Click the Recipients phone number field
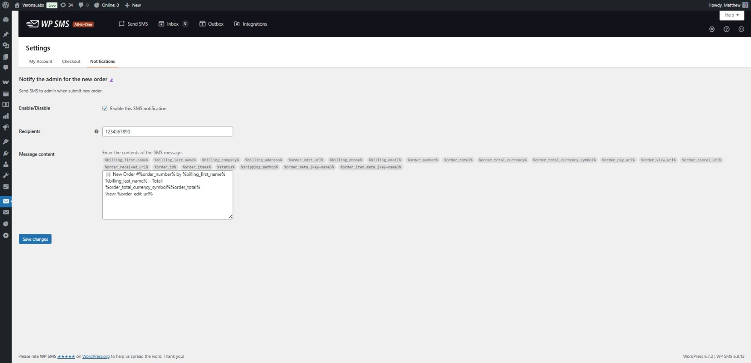 [x=168, y=131]
